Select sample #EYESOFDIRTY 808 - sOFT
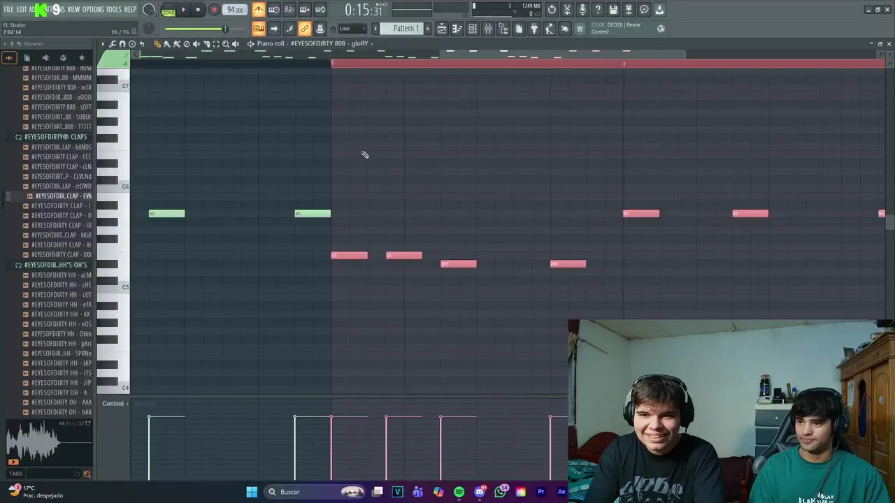The height and width of the screenshot is (503, 895). coord(61,107)
